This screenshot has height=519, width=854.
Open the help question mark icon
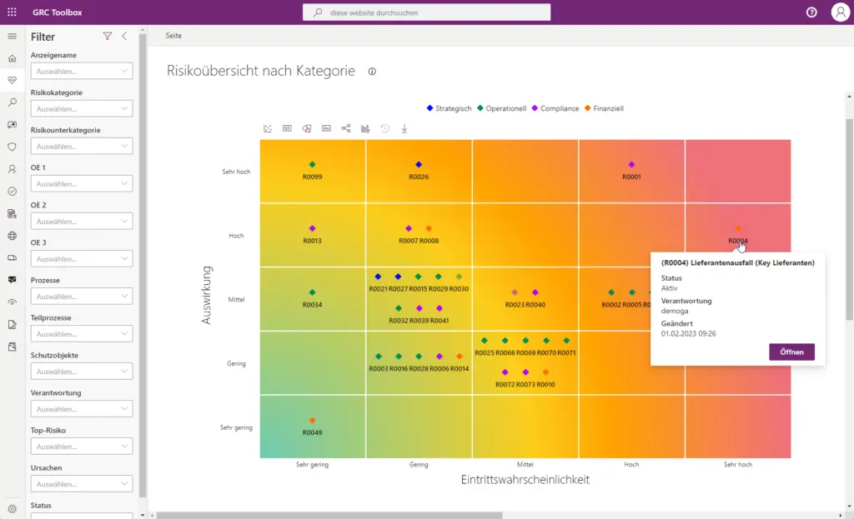click(x=811, y=12)
